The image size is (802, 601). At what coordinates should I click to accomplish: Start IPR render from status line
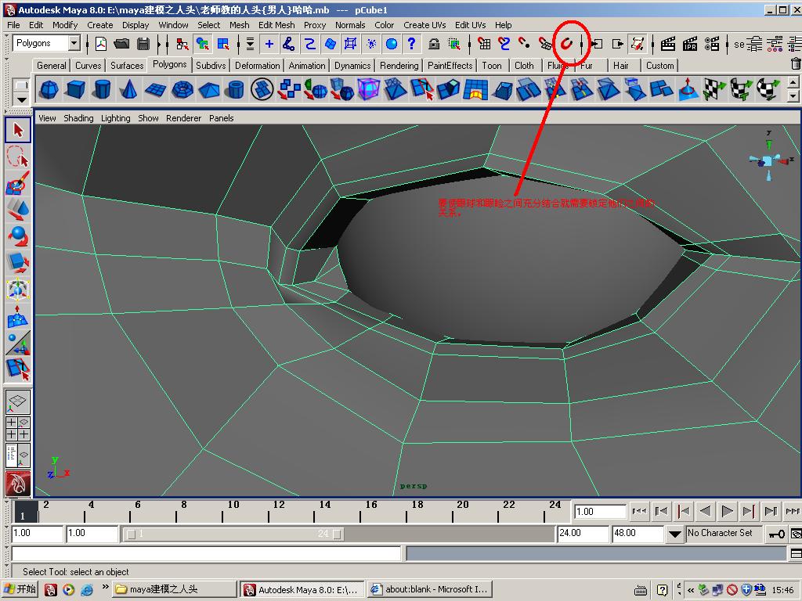(x=690, y=44)
